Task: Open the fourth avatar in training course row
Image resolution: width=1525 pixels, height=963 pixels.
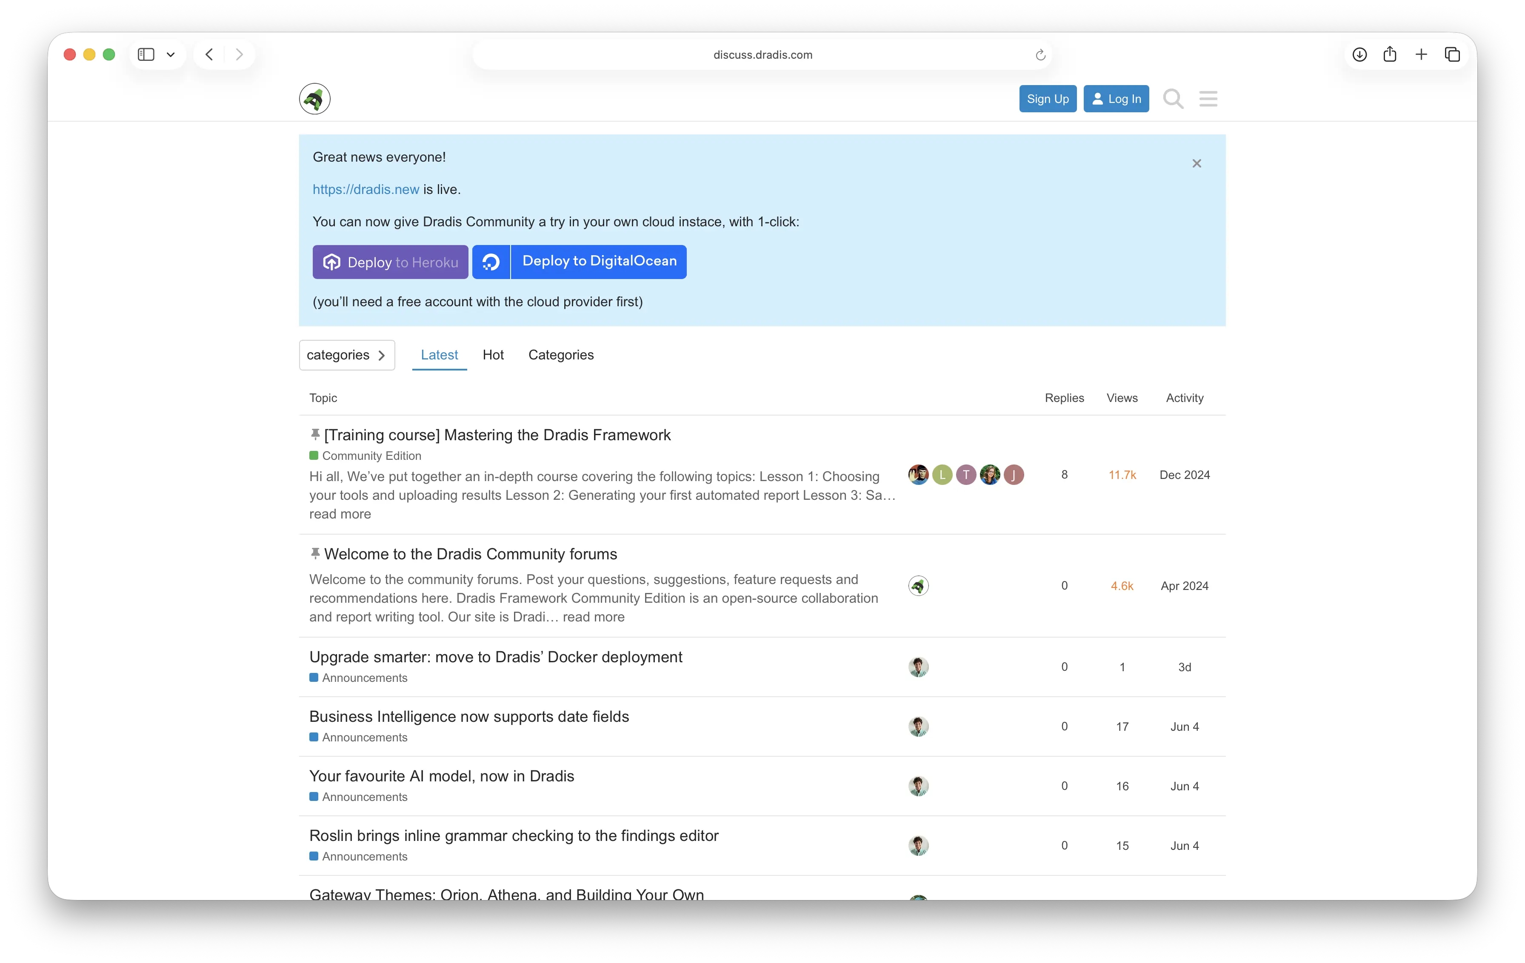Action: pyautogui.click(x=989, y=475)
